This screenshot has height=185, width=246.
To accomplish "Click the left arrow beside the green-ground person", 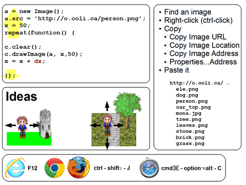I will point(11,125).
